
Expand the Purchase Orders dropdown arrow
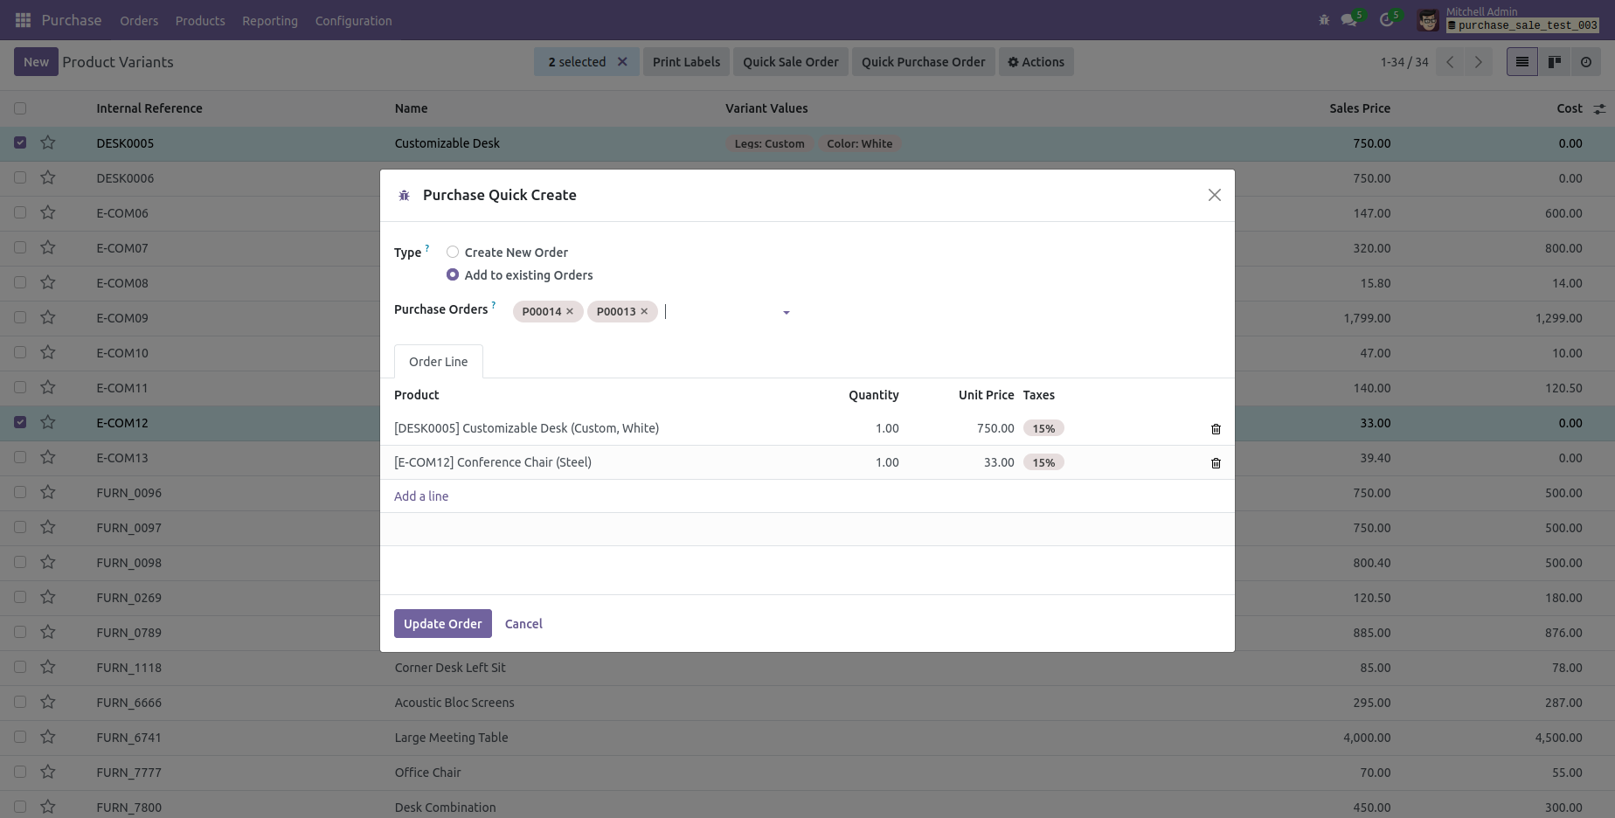pyautogui.click(x=787, y=312)
